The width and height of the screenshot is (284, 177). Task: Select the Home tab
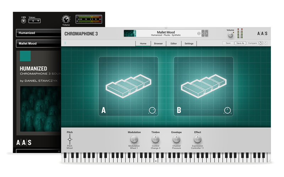click(143, 44)
